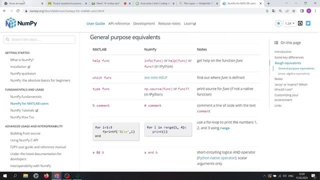Jump to Introduction in page contents
Viewport: 320px width, 180px height.
coord(282,52)
